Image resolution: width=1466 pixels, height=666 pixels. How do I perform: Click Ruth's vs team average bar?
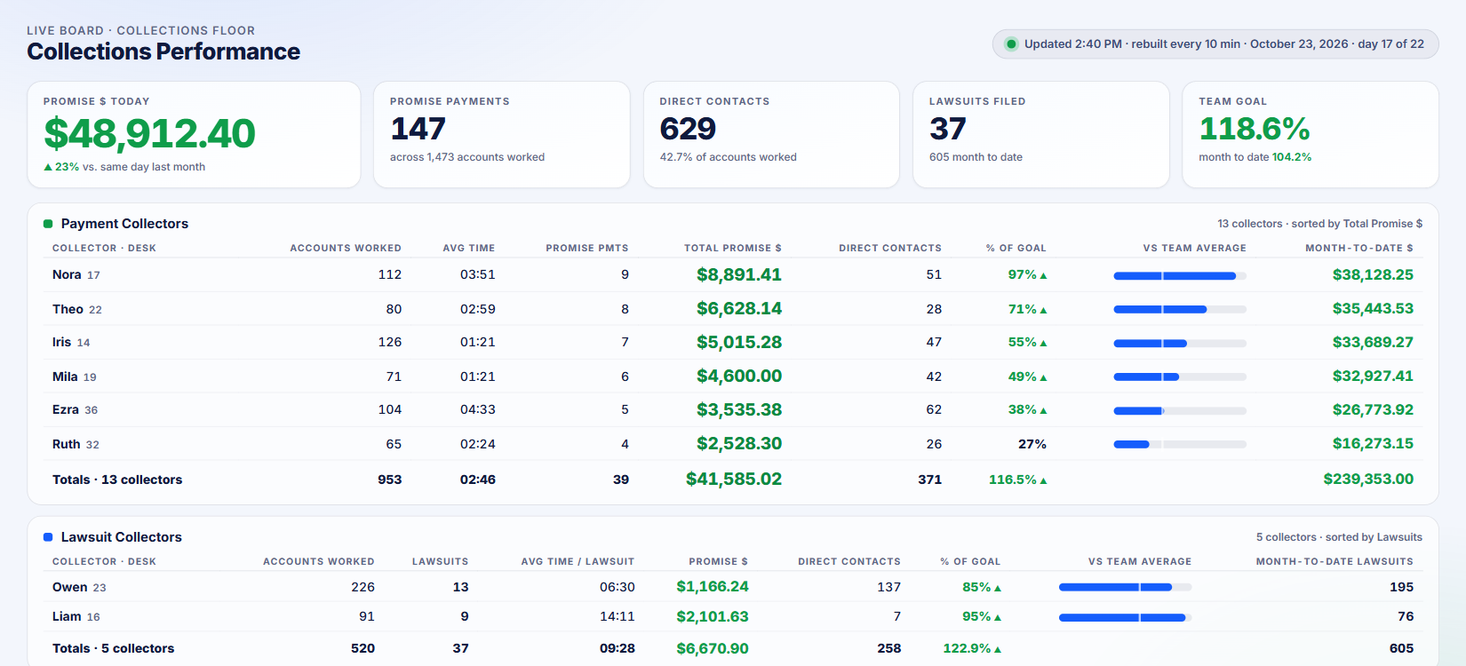(x=1180, y=444)
